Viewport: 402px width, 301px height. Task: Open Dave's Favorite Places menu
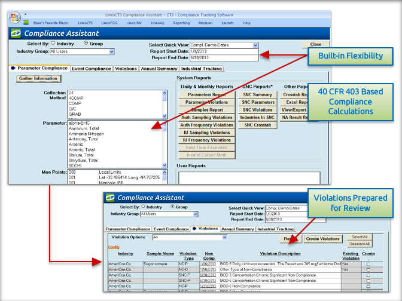point(51,23)
